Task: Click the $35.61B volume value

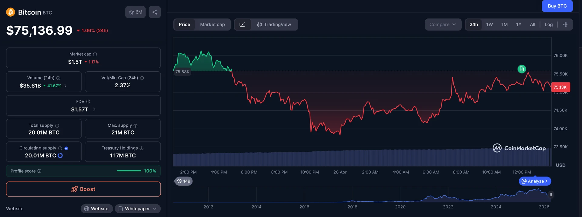Action: click(x=30, y=86)
